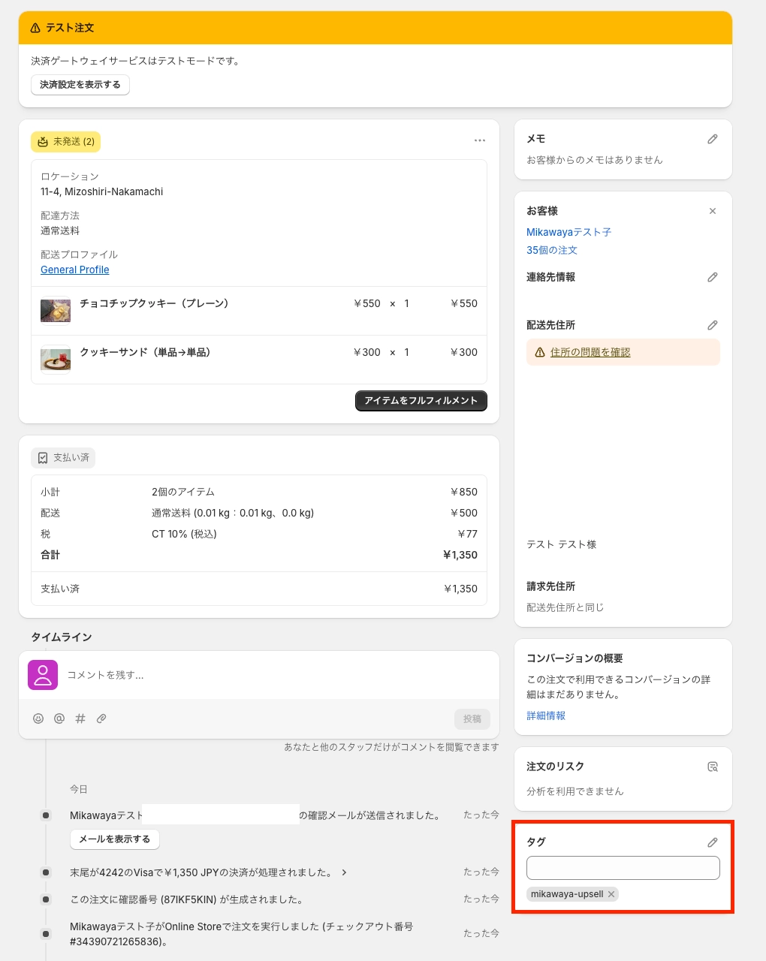
Task: Mention staff with the @ icon
Action: [x=59, y=718]
